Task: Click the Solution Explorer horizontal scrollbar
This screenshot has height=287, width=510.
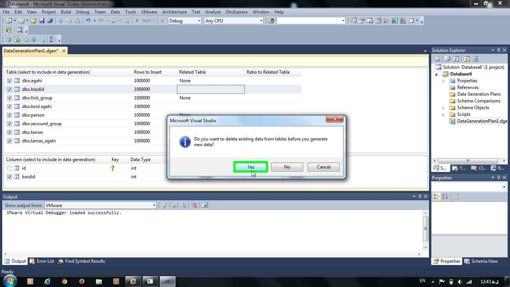Action: pyautogui.click(x=468, y=161)
